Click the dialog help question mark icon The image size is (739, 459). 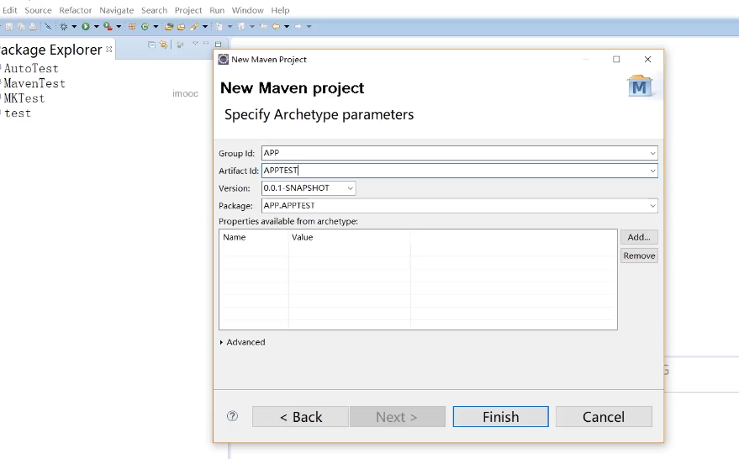point(232,416)
